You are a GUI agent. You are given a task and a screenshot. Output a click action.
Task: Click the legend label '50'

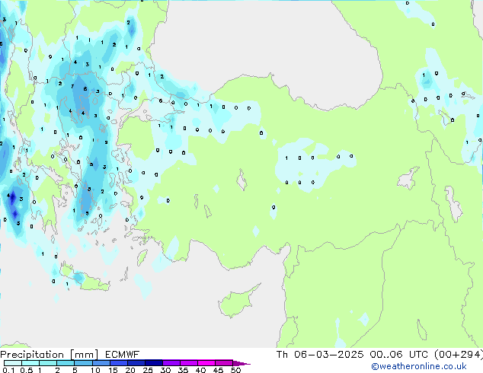235,370
